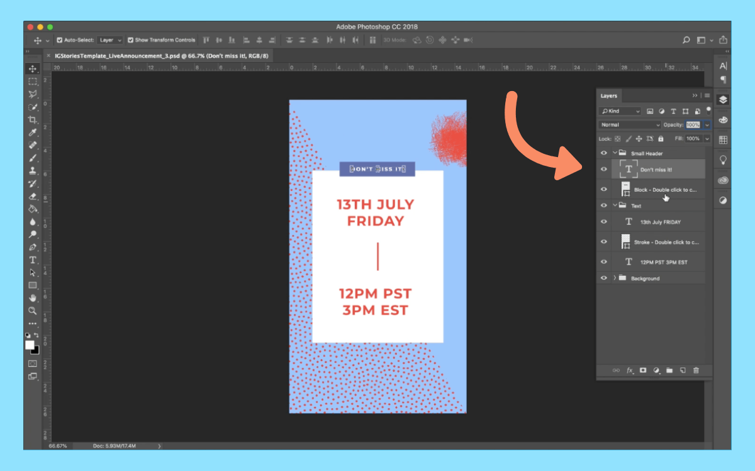755x471 pixels.
Task: Delete layer using the trash icon
Action: tap(696, 371)
